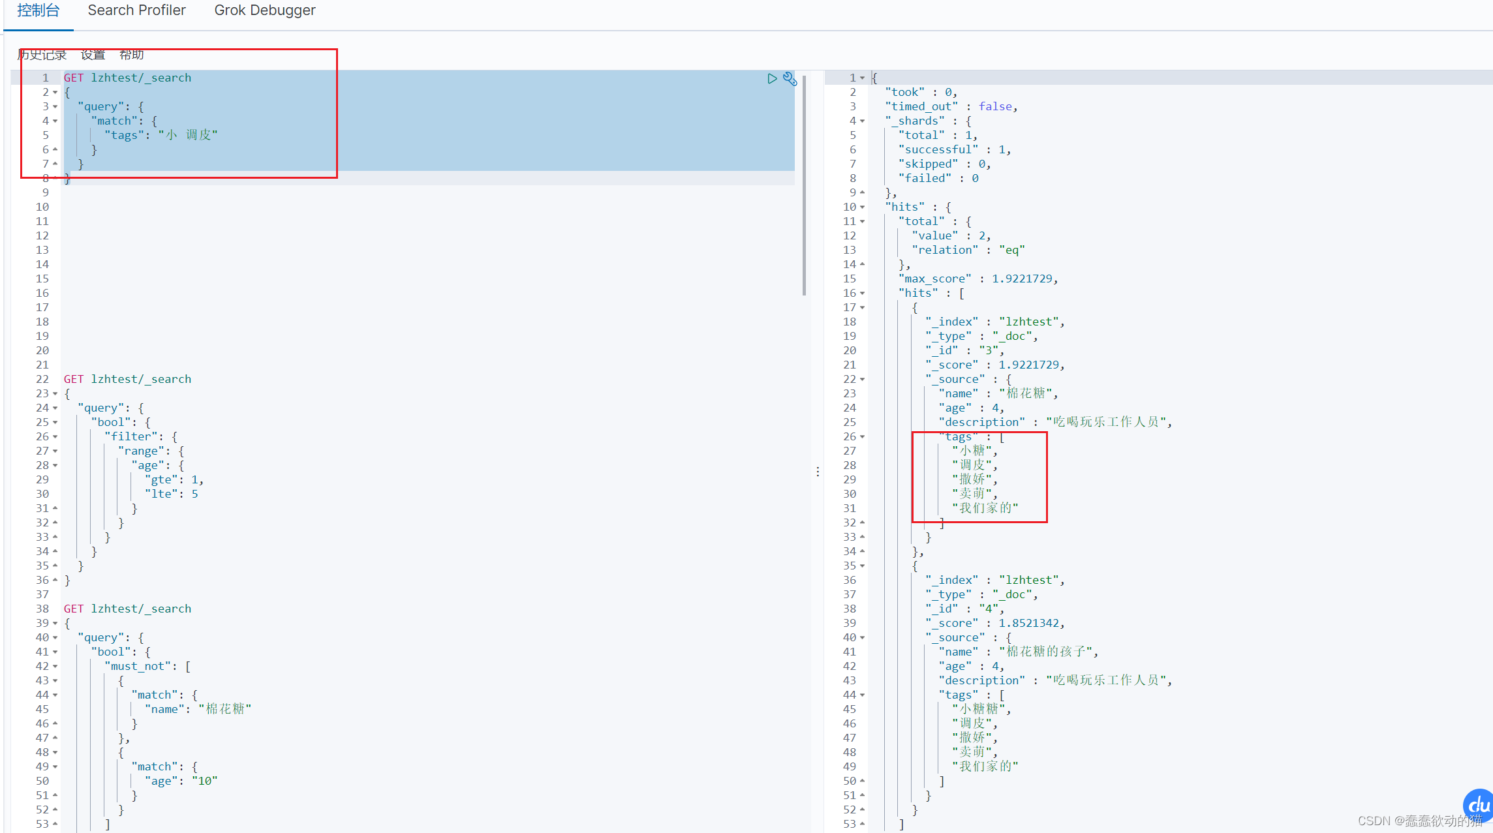This screenshot has height=833, width=1493.
Task: Collapse the range block at editor line 27
Action: [x=55, y=451]
